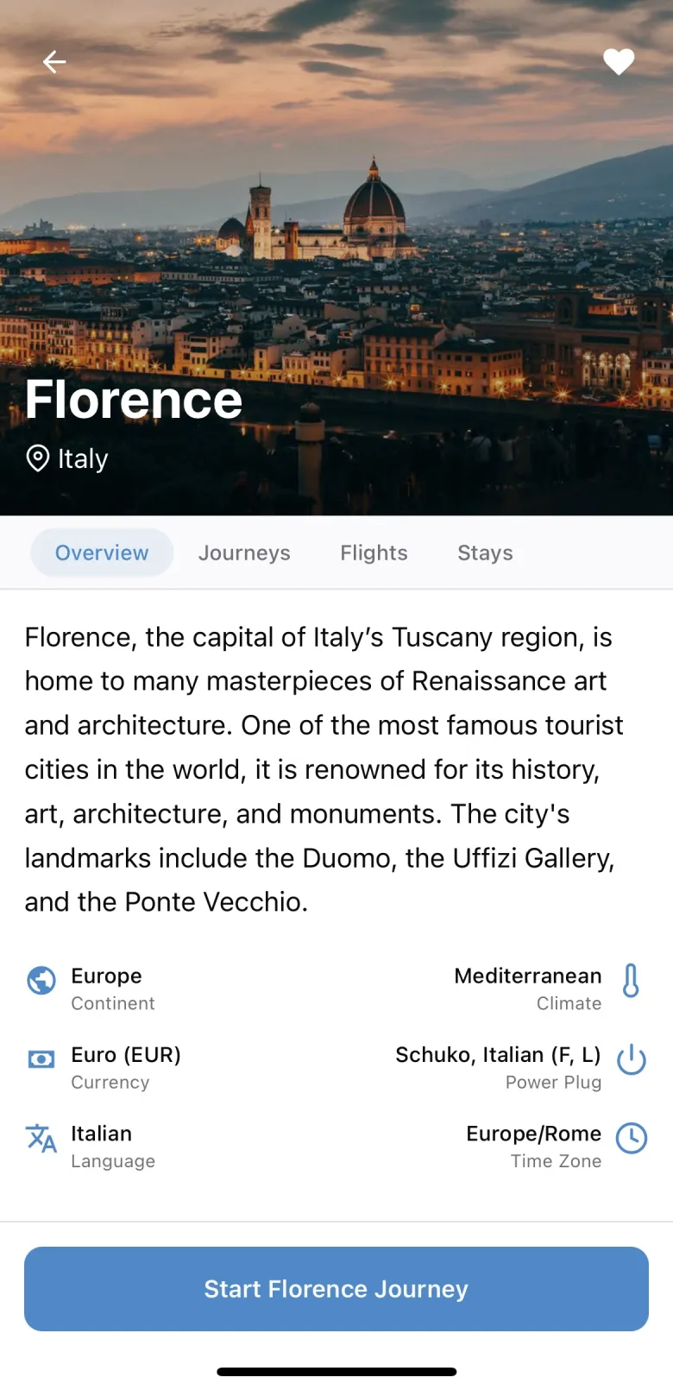Viewport: 673px width, 1390px height.
Task: Select the Overview tab
Action: (102, 553)
